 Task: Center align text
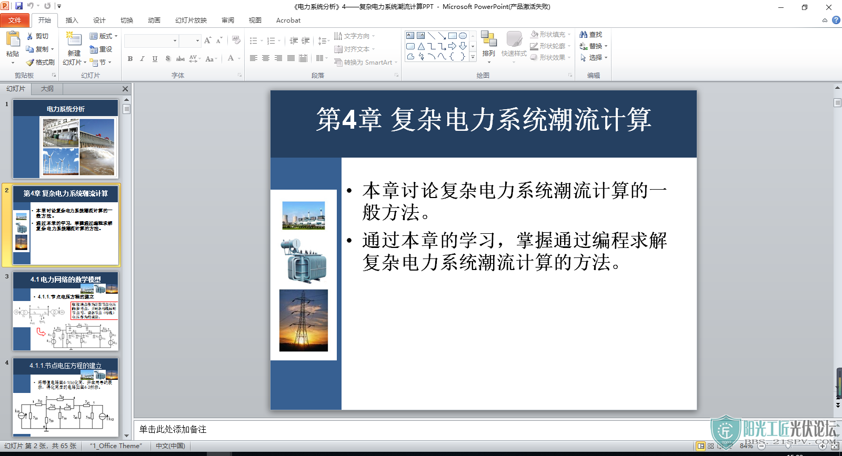[266, 58]
